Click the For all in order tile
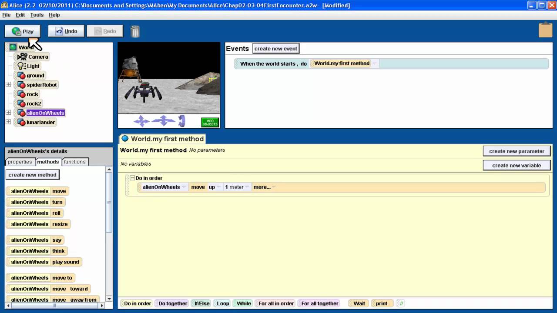This screenshot has height=313, width=557. click(276, 303)
